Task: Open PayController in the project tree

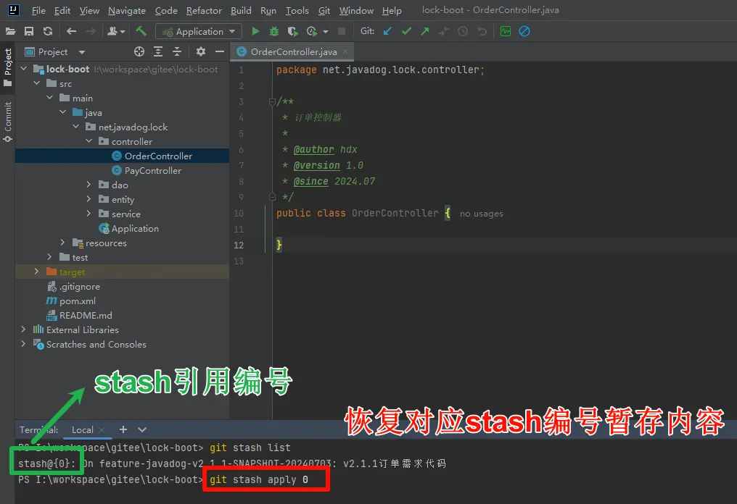Action: [152, 171]
